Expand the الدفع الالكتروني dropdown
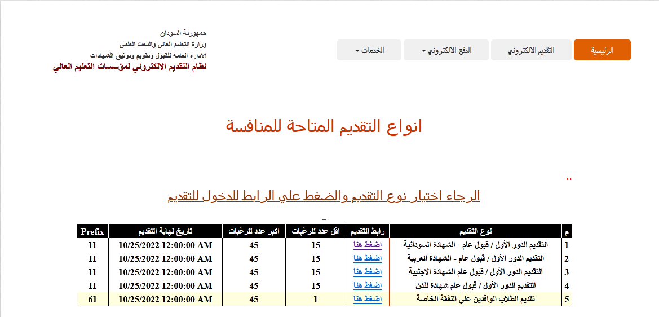The width and height of the screenshot is (659, 317). tap(446, 50)
